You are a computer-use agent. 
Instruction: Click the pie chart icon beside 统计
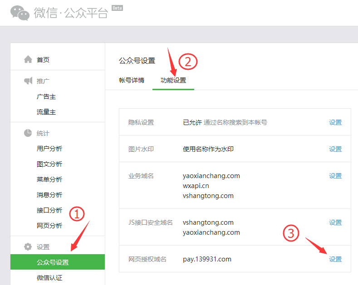[28, 133]
